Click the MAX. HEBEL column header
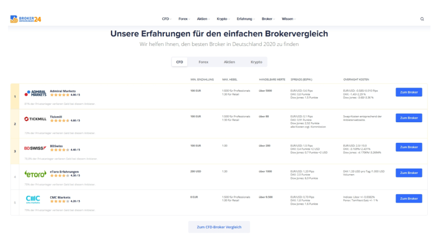 (x=230, y=79)
